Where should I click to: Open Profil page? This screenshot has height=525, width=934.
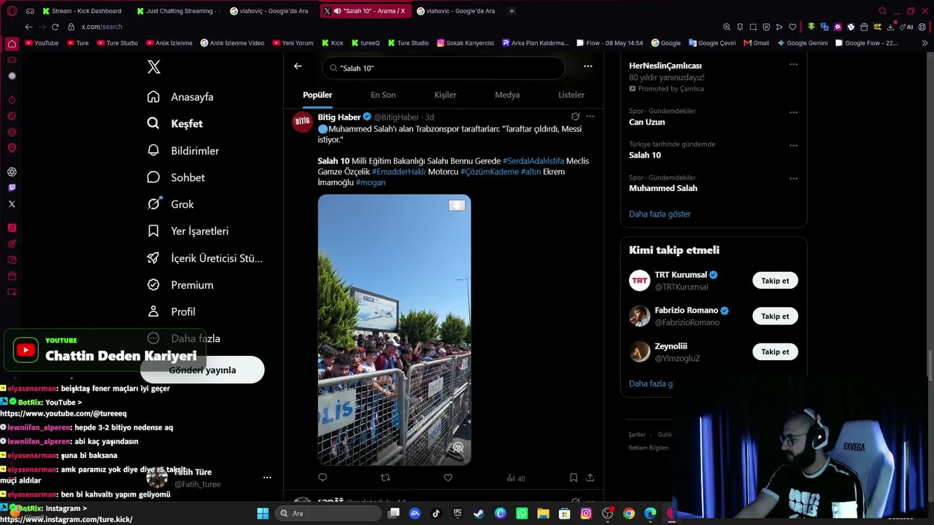[x=171, y=312]
